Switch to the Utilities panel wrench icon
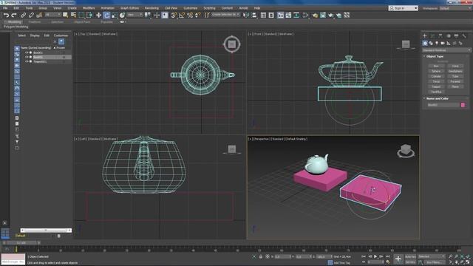 click(x=464, y=35)
